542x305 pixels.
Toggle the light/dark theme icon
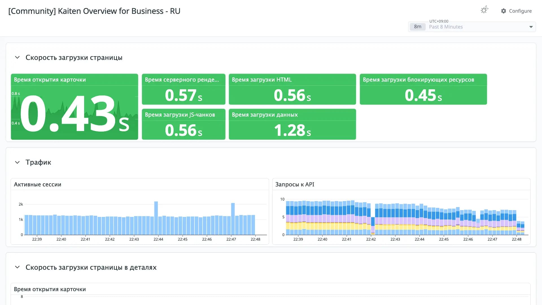[x=484, y=10]
